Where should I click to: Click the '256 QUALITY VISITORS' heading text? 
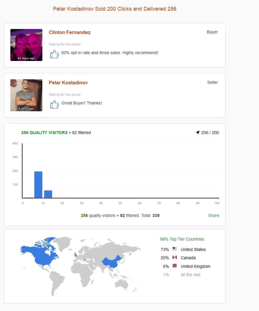coord(45,133)
